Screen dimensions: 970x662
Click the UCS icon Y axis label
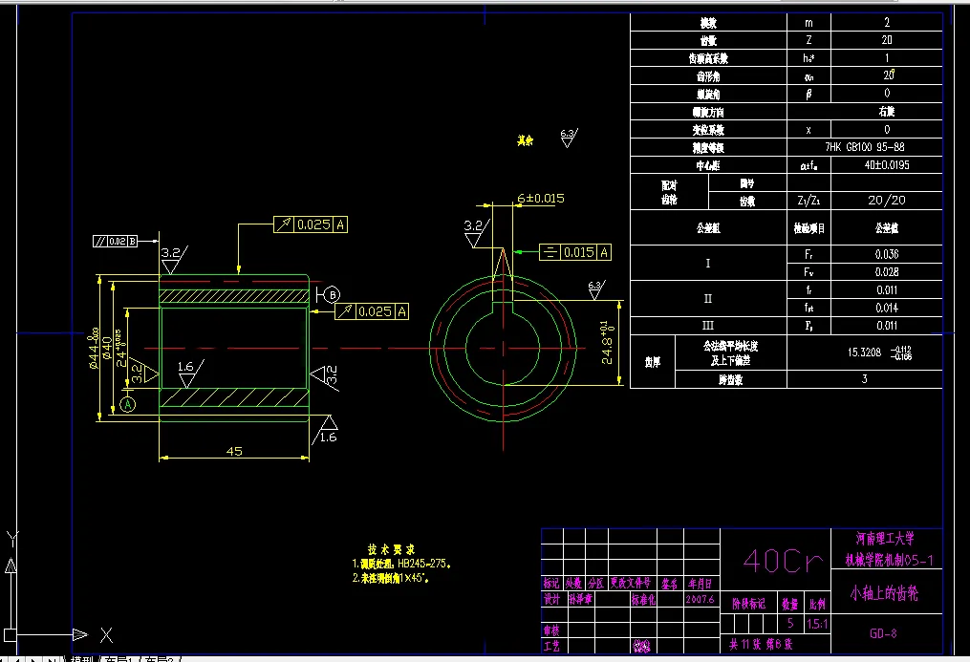point(12,539)
